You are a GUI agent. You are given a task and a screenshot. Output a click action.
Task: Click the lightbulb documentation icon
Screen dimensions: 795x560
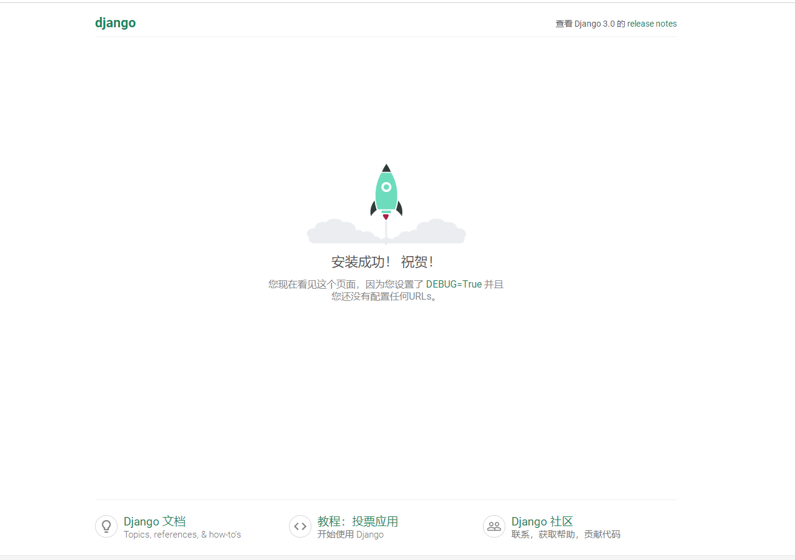[x=106, y=527]
